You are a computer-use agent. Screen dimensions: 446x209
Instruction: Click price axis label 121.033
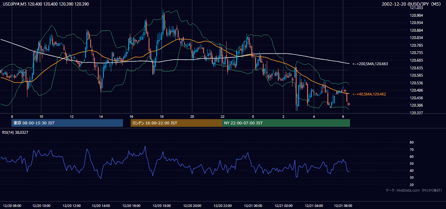[x=417, y=8]
